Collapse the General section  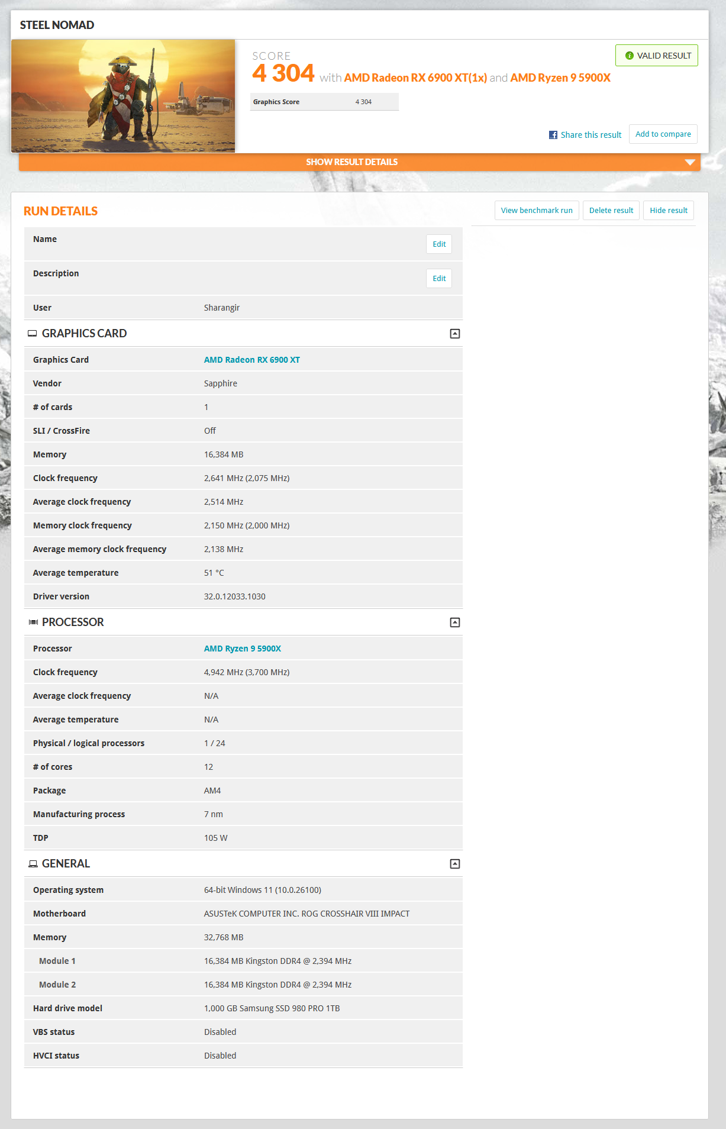[x=454, y=864]
